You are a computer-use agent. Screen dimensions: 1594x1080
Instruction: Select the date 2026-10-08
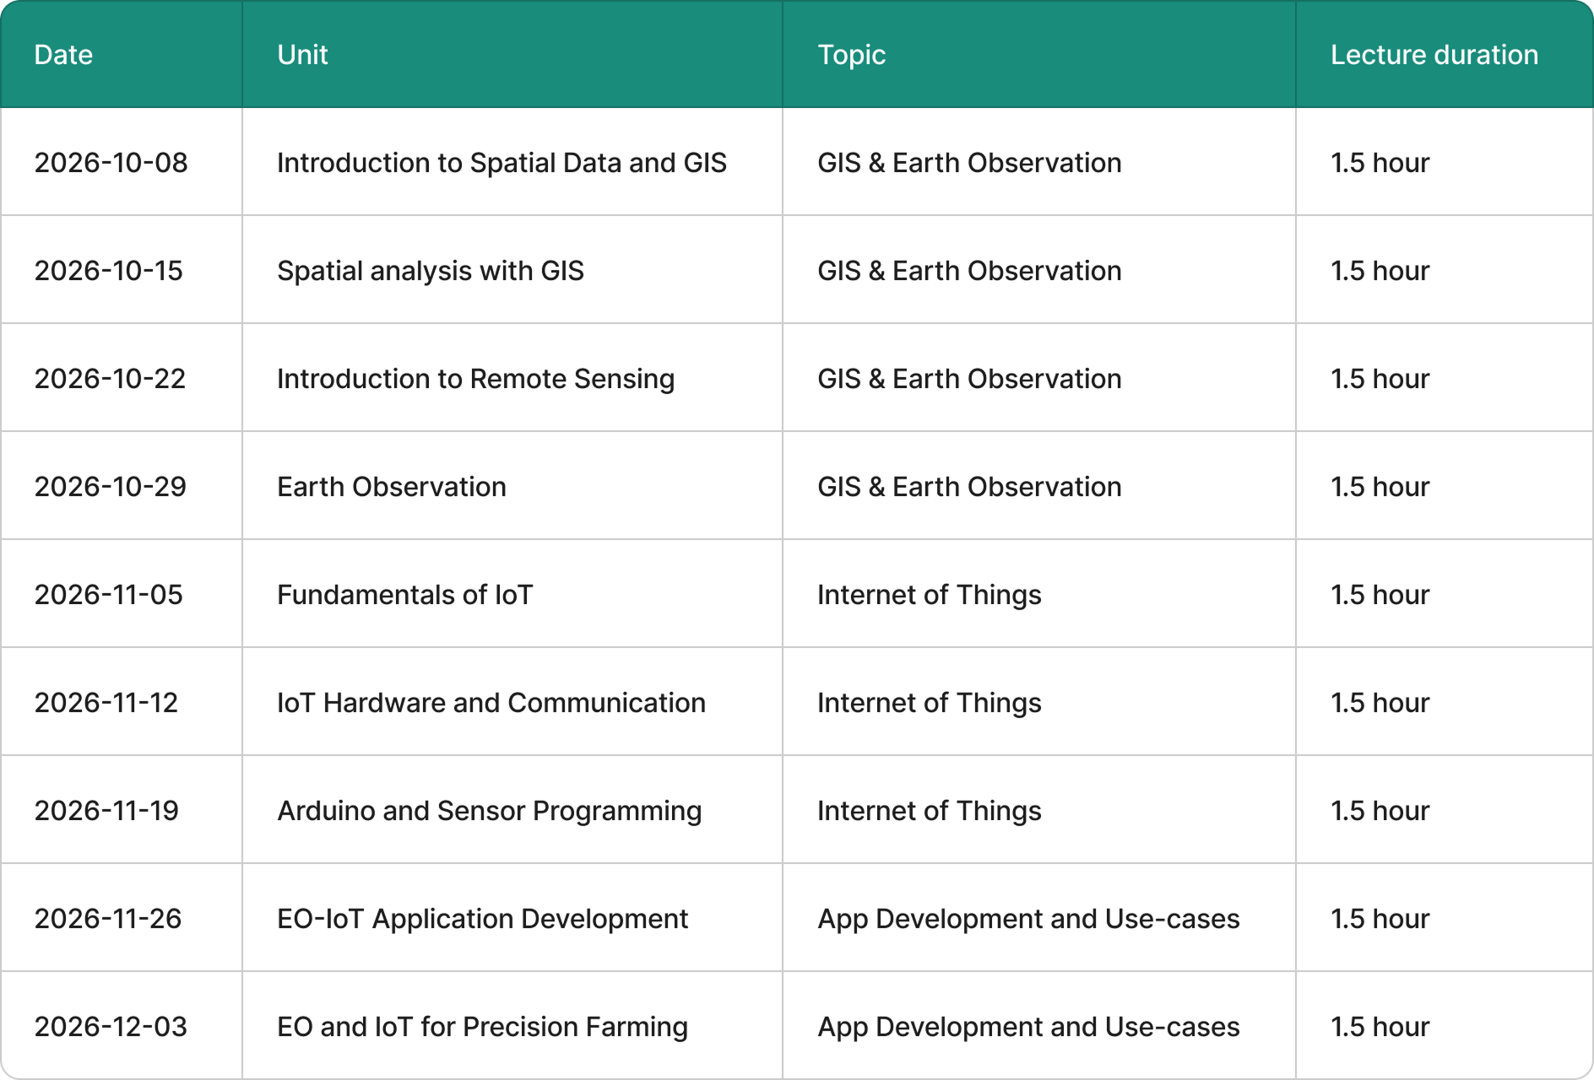[x=111, y=163]
